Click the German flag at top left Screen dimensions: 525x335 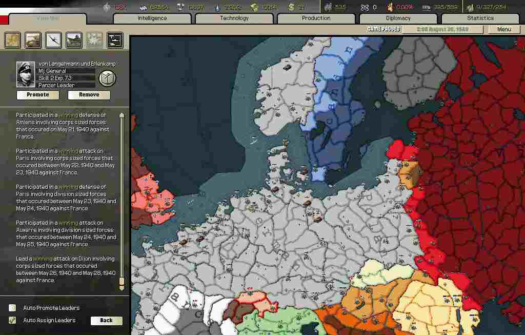tap(4, 16)
